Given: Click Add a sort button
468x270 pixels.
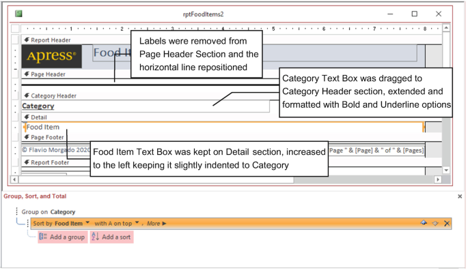Looking at the screenshot, I should tap(111, 237).
